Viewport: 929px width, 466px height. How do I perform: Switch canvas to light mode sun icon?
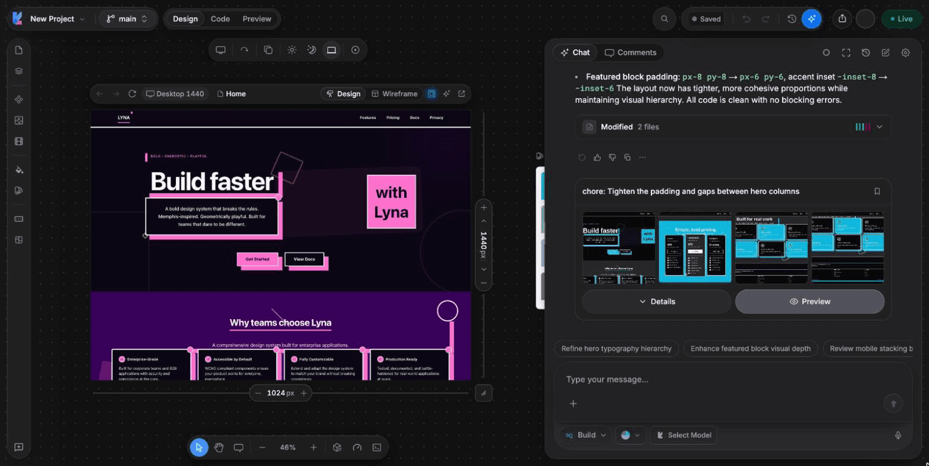pyautogui.click(x=292, y=50)
